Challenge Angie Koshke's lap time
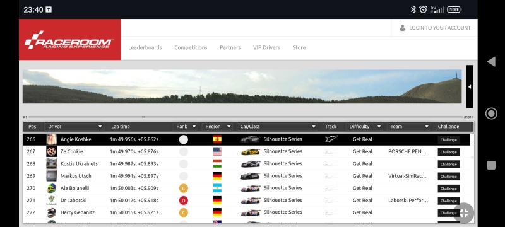The height and width of the screenshot is (227, 505). coord(448,140)
